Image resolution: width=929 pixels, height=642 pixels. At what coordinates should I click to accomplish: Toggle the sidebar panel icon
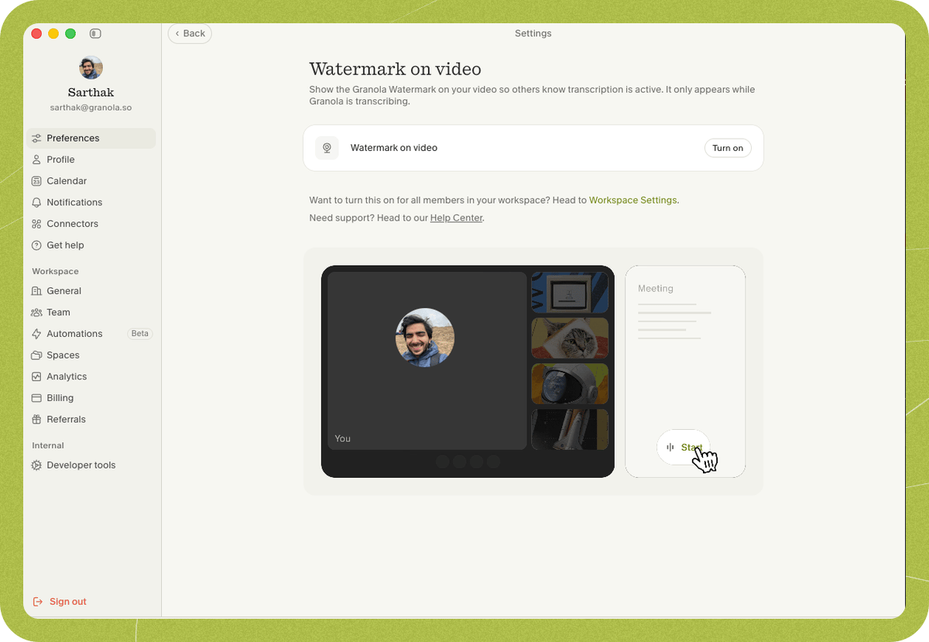(95, 33)
